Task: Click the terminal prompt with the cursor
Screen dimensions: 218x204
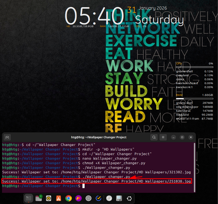Action: tap(44, 186)
